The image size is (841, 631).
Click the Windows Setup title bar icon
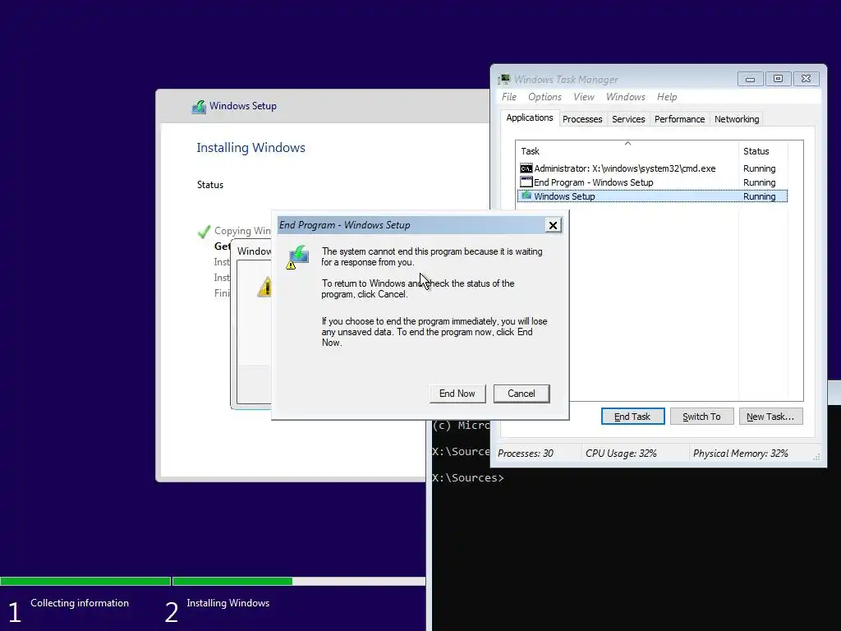coord(199,107)
